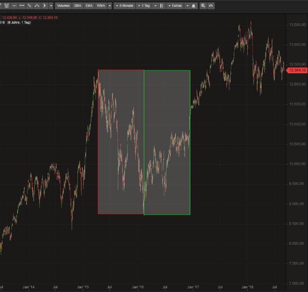
Task: Expand the alarm bell dropdown arrow
Action: [x=187, y=6]
